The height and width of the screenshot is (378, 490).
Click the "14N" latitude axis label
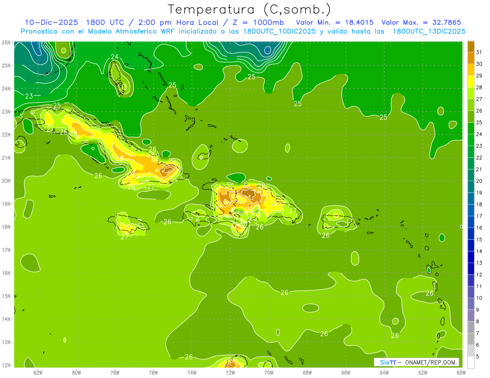coord(6,319)
